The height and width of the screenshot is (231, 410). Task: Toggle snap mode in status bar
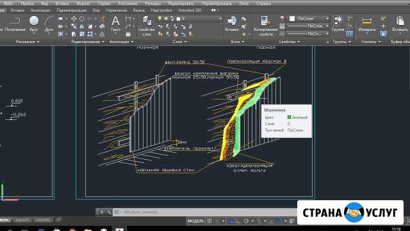[x=217, y=221]
